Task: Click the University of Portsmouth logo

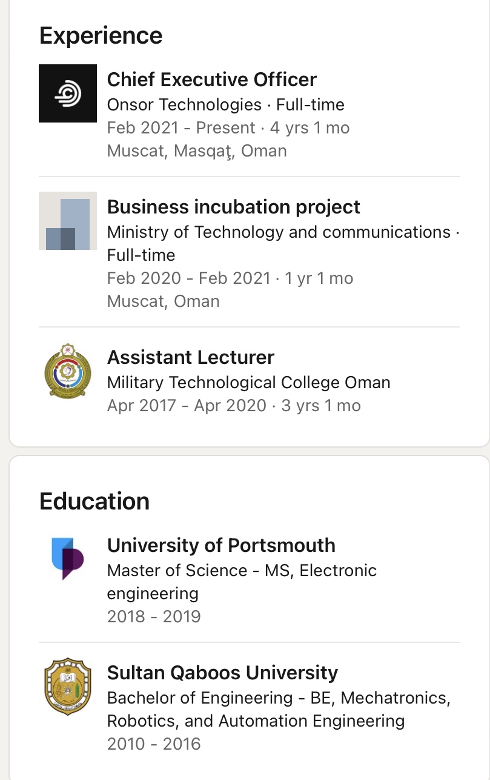Action: coord(68,559)
